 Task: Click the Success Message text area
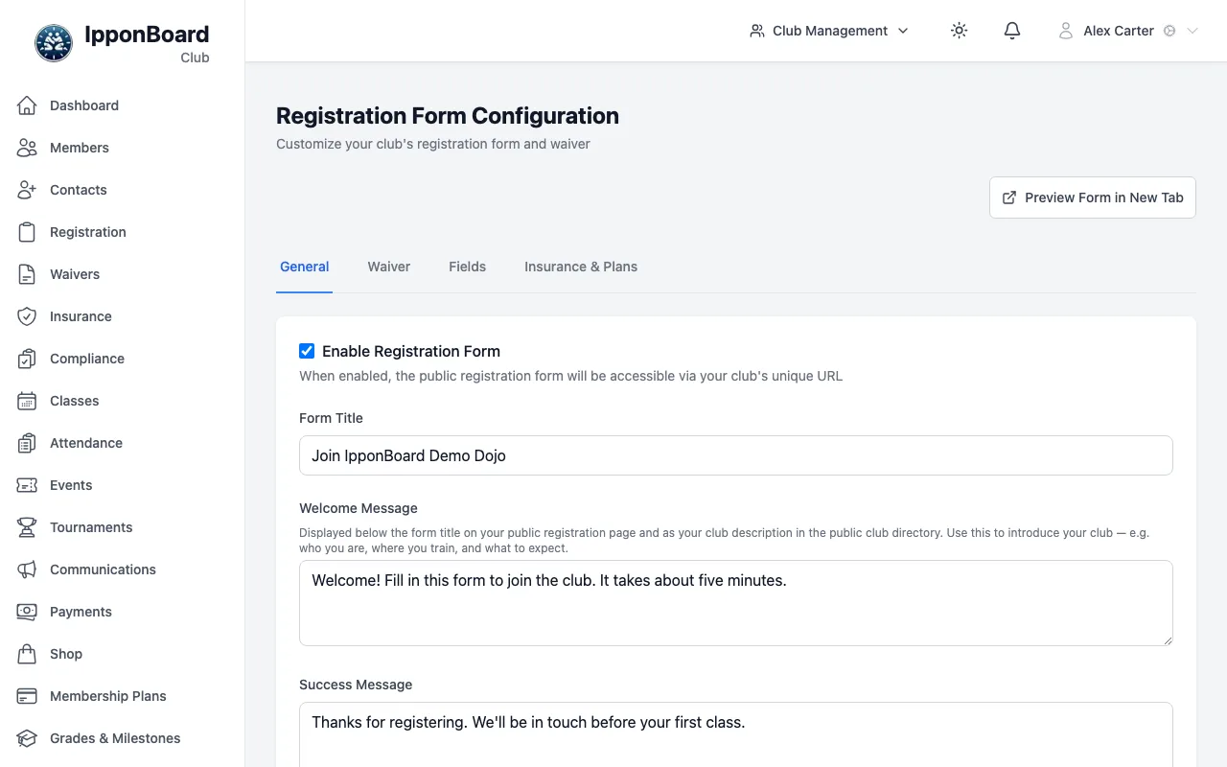coord(736,734)
